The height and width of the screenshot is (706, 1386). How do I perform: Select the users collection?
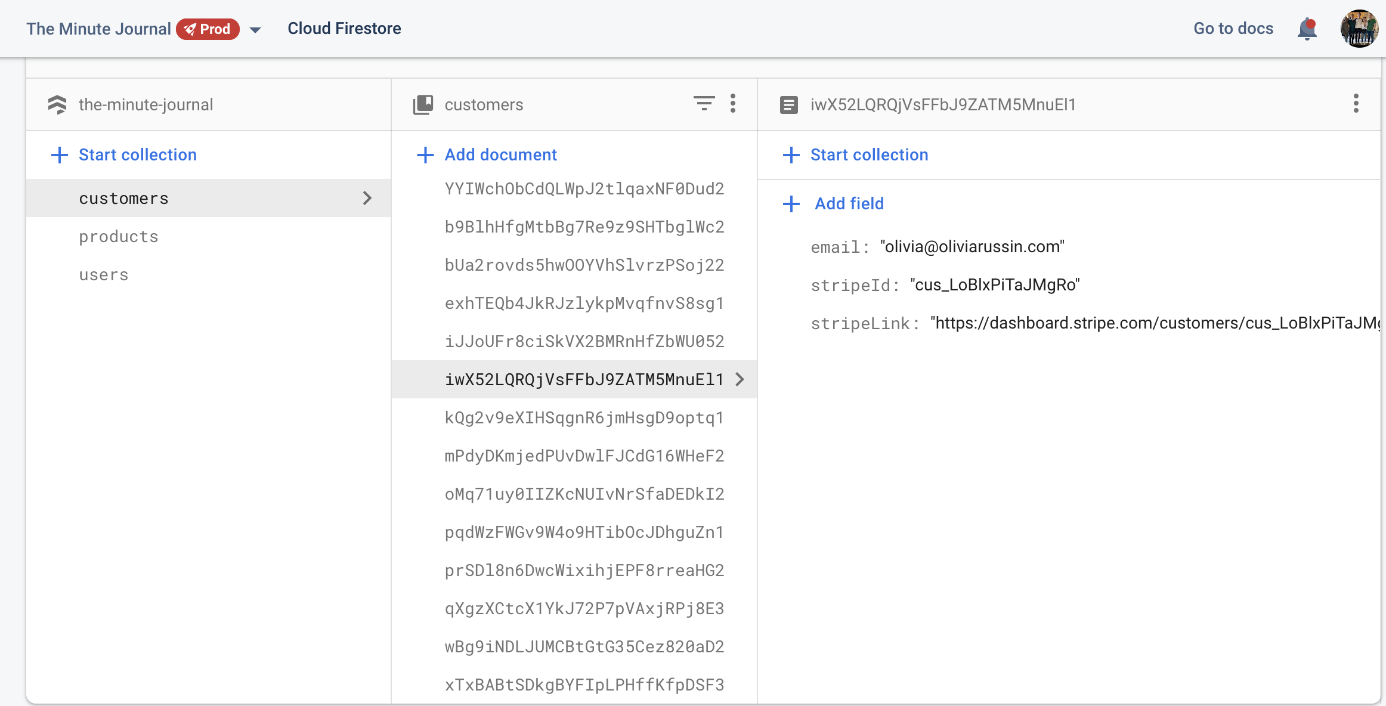click(104, 275)
